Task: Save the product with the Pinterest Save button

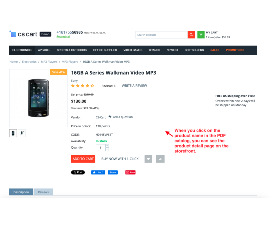Action: pos(130,172)
